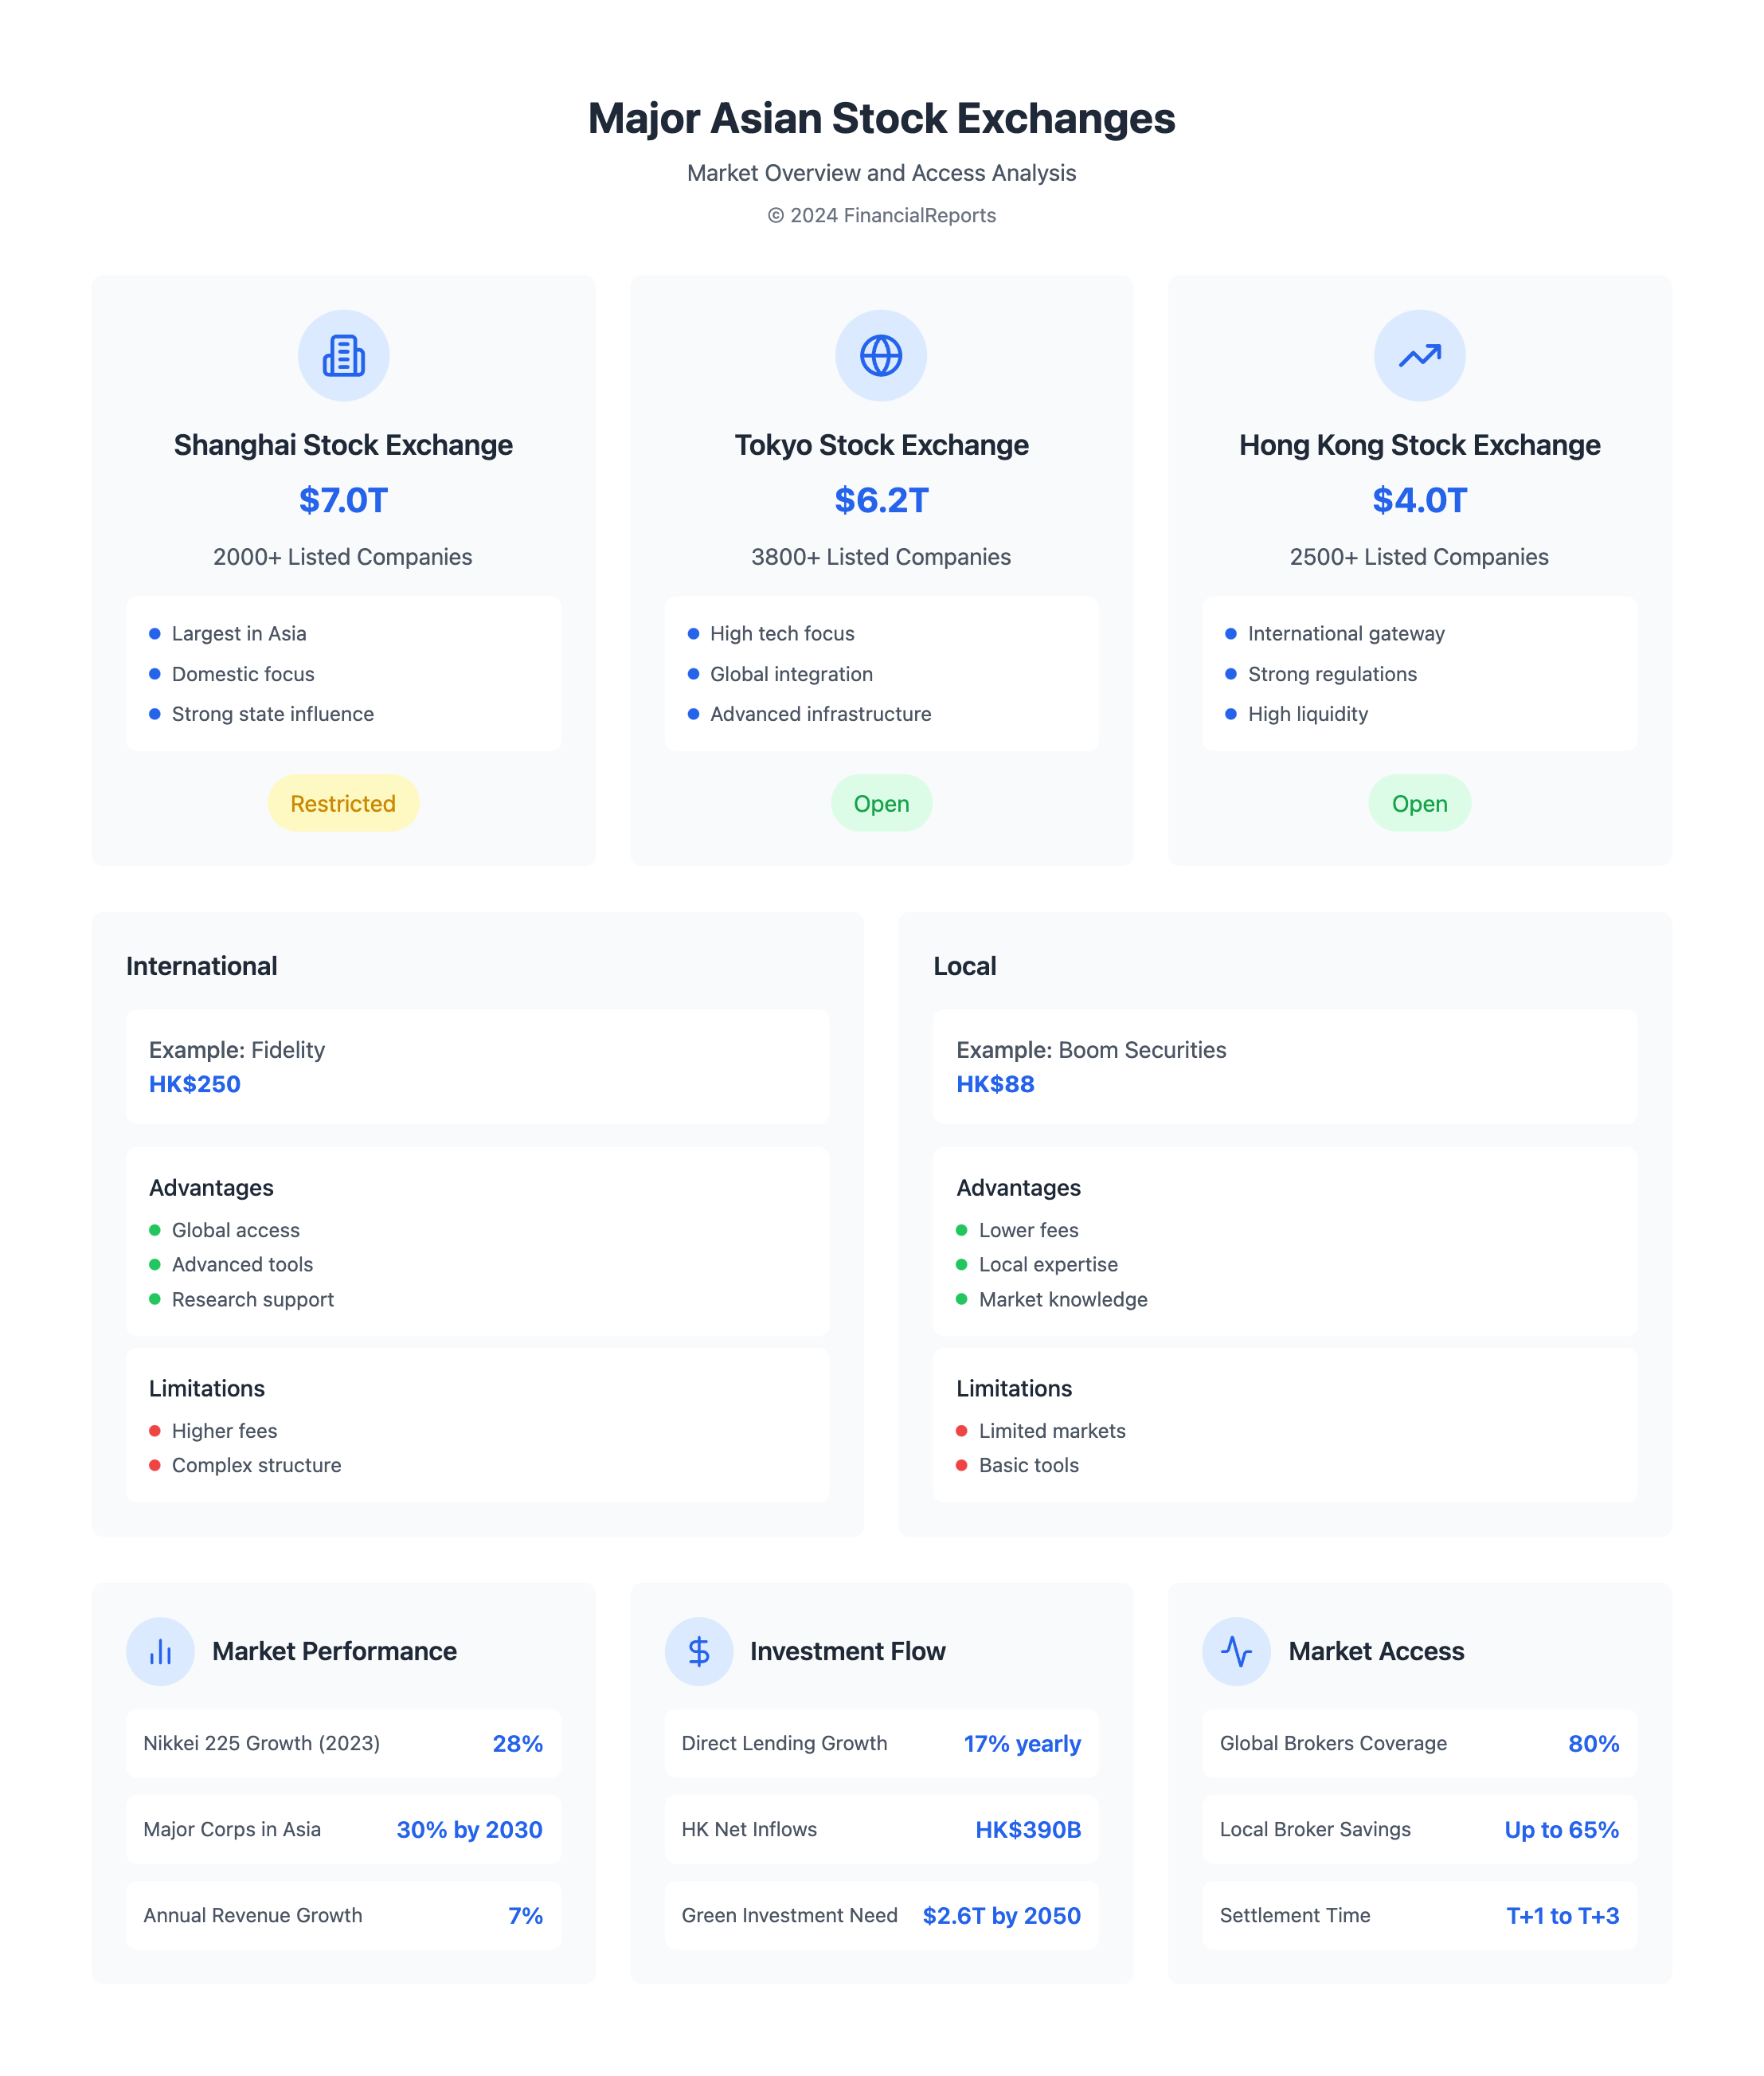
Task: Click the HK Net Inflows row
Action: point(881,1830)
